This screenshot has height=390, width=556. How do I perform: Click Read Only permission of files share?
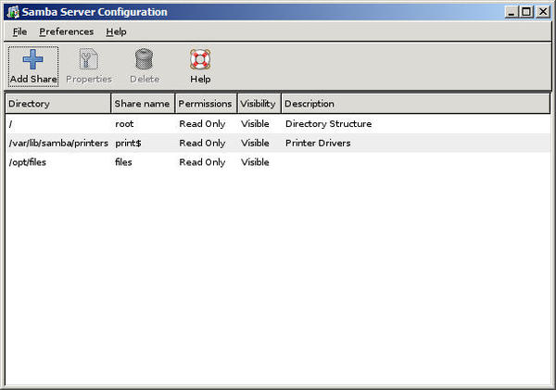(202, 162)
